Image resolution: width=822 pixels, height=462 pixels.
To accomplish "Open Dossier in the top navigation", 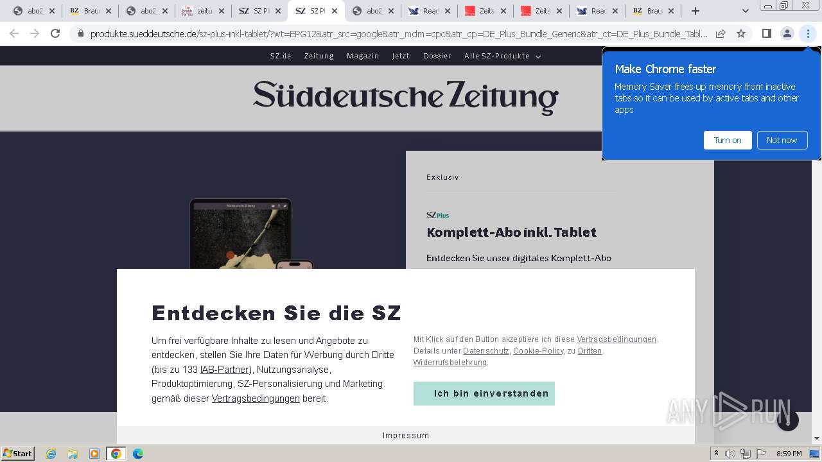I will (x=437, y=56).
